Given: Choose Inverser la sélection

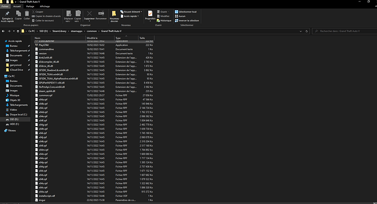Looking at the screenshot, I should pyautogui.click(x=187, y=21).
